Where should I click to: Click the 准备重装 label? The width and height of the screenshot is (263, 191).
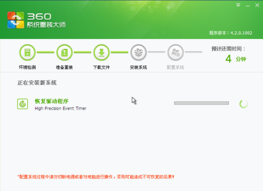click(64, 67)
